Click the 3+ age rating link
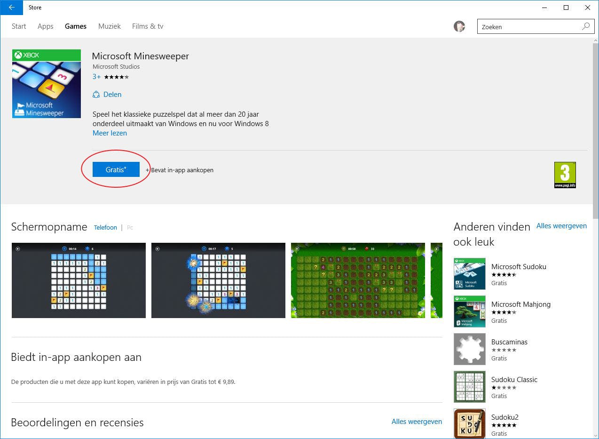Image resolution: width=599 pixels, height=439 pixels. coord(96,77)
